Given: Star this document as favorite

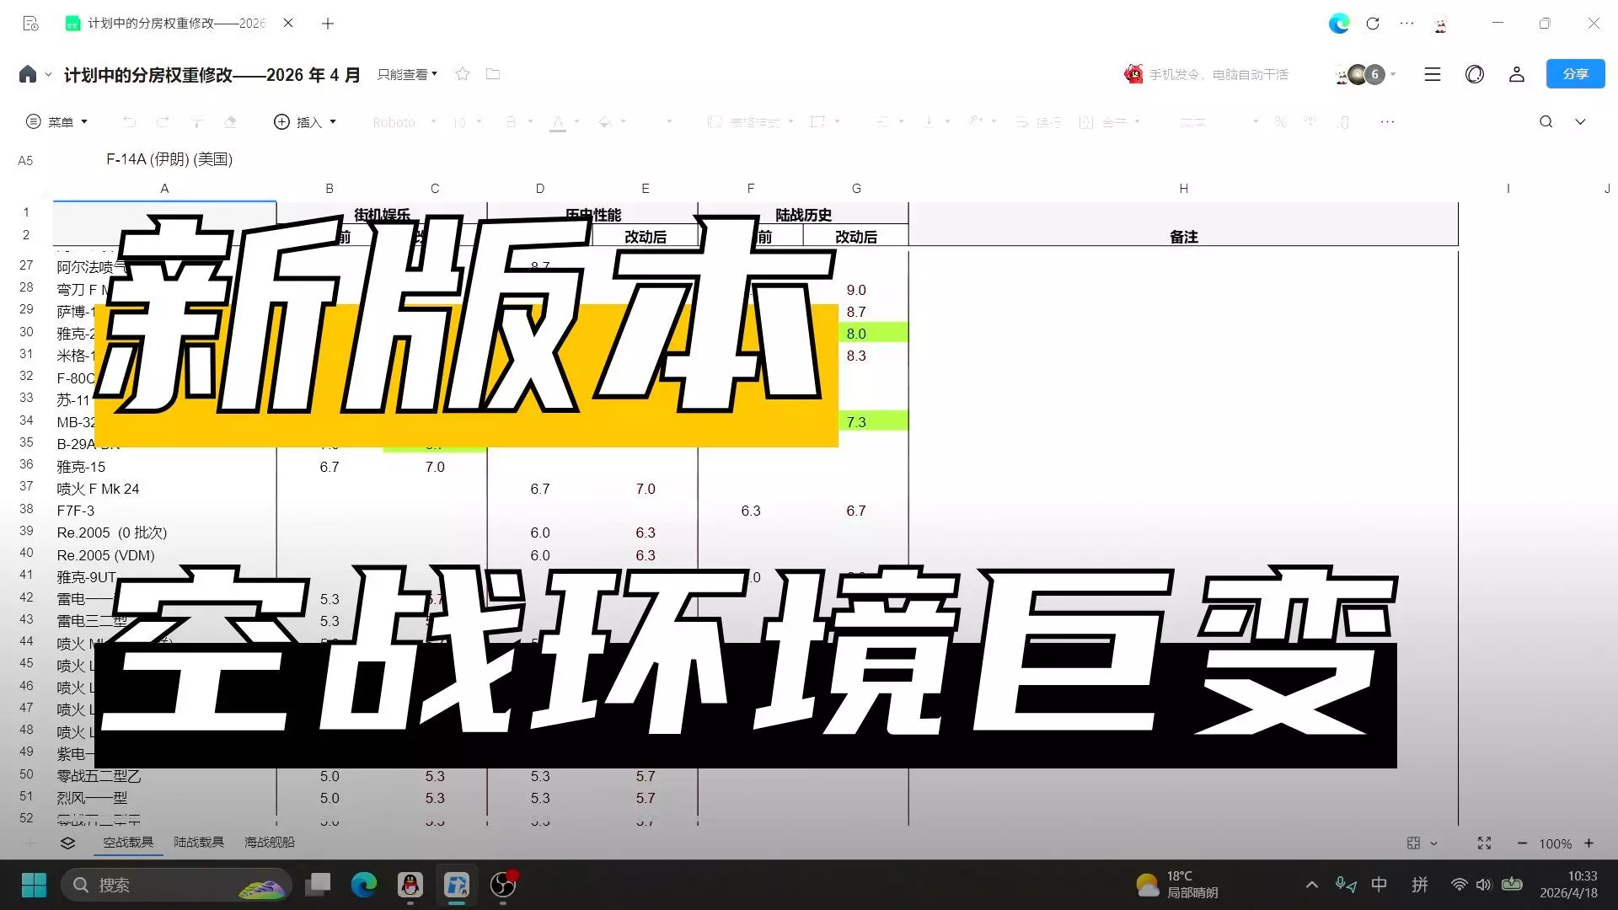Looking at the screenshot, I should (x=462, y=74).
